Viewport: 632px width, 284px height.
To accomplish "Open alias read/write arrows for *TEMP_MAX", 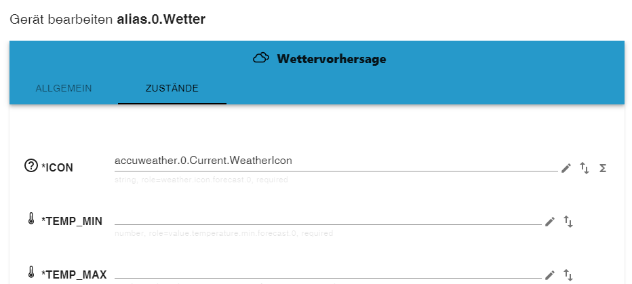I will coord(569,275).
